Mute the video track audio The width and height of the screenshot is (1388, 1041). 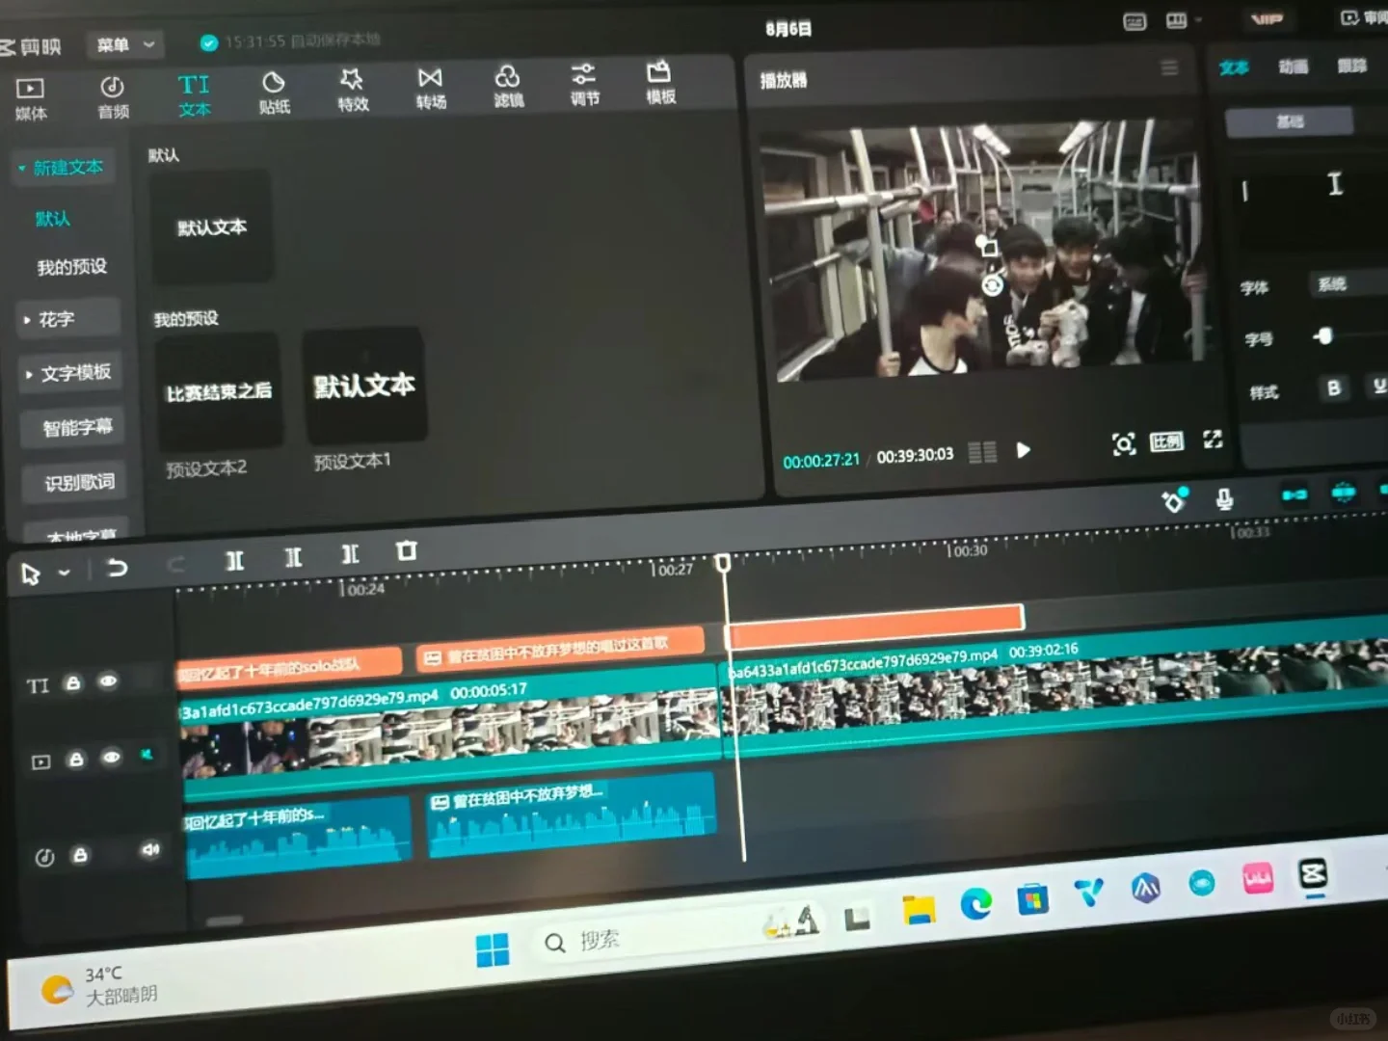tap(147, 755)
